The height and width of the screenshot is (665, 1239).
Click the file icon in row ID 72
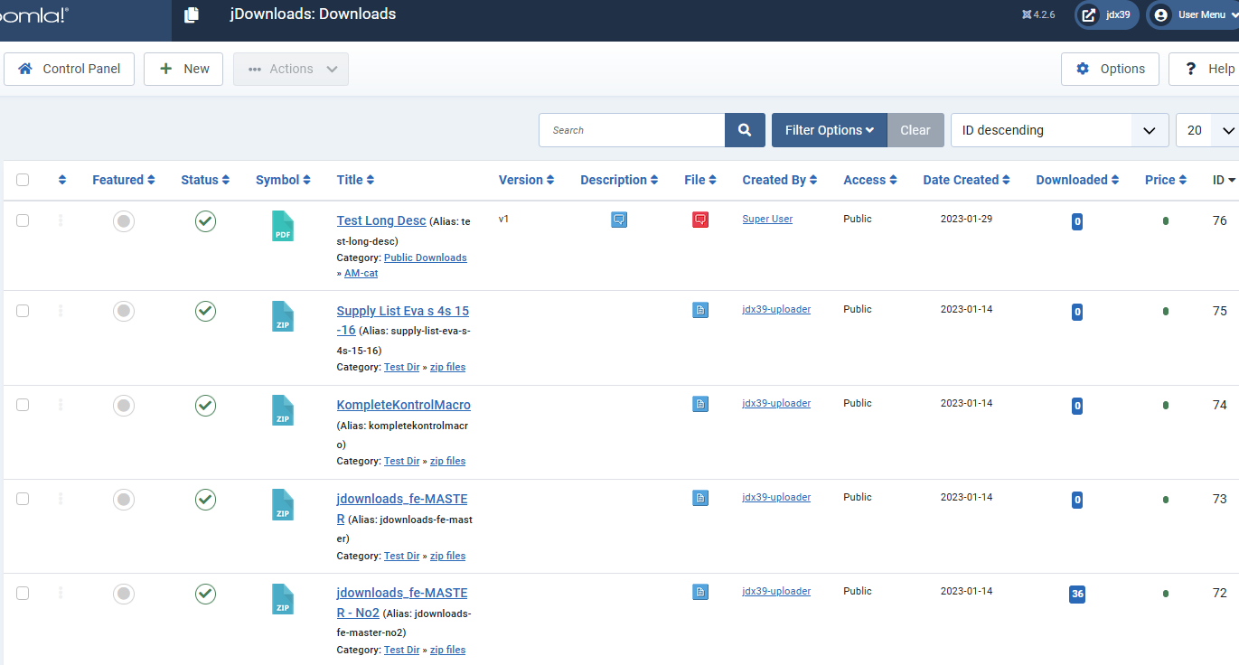tap(700, 592)
